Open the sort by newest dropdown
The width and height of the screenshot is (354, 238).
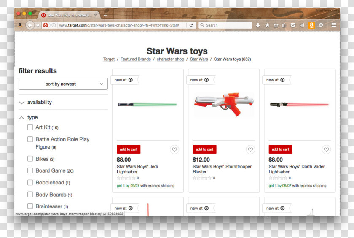pos(63,84)
